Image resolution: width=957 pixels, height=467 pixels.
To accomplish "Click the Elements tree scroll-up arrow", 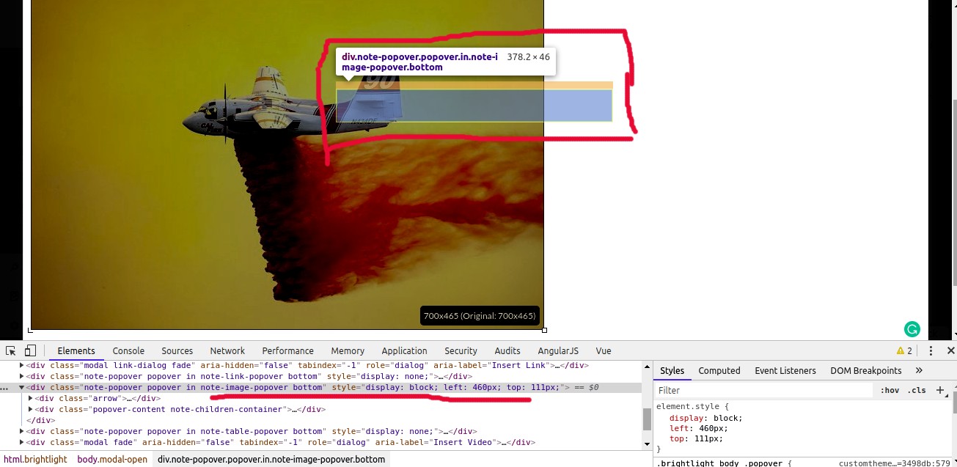I will pyautogui.click(x=647, y=365).
